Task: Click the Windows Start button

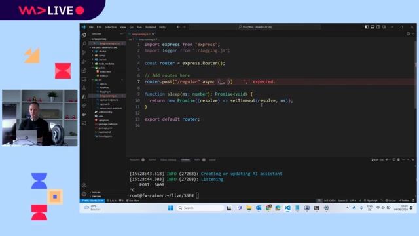Action: [x=170, y=208]
